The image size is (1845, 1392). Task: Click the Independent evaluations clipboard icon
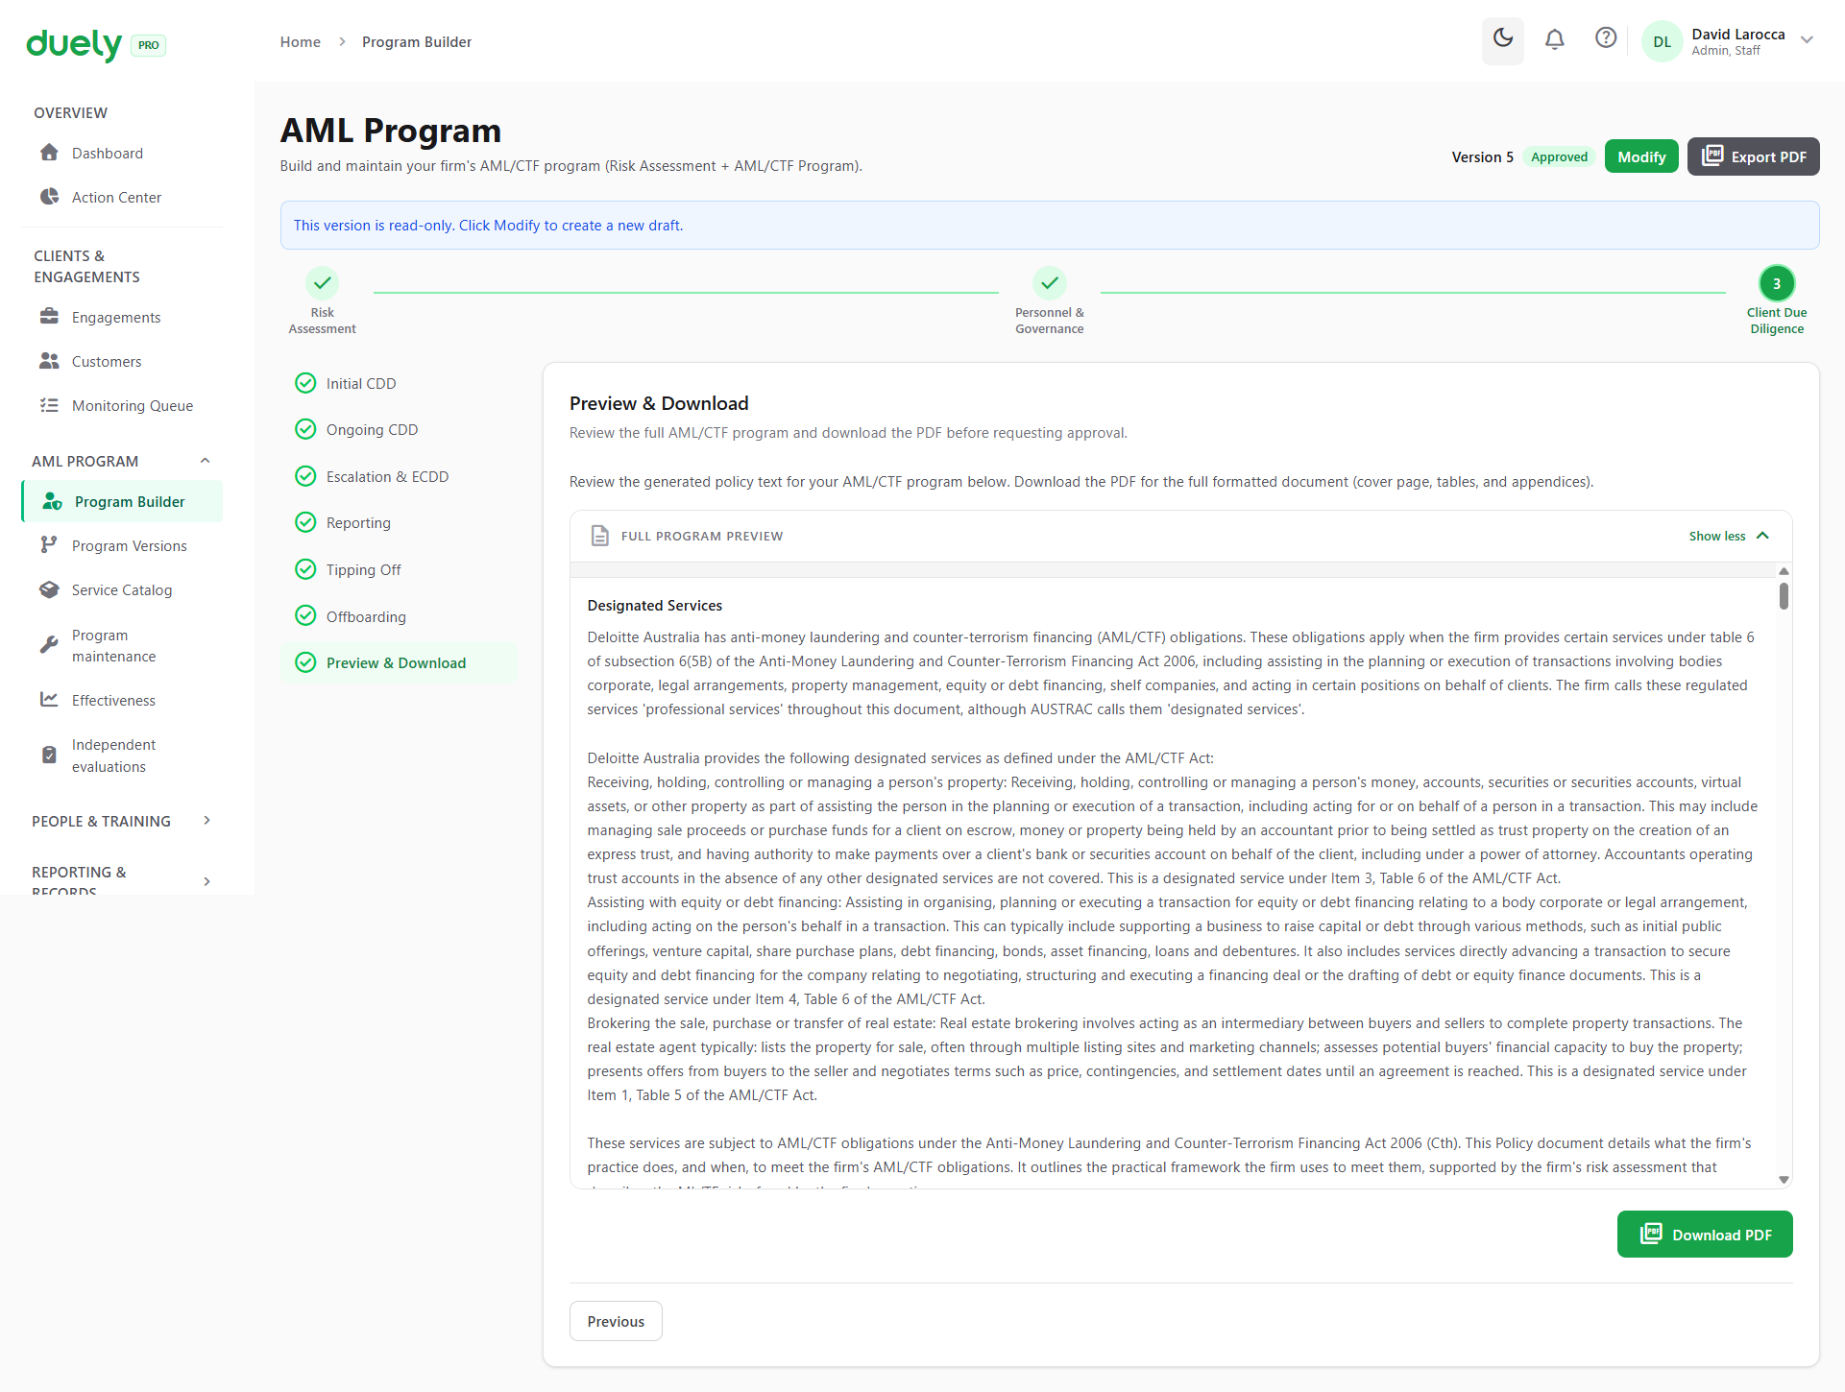[49, 756]
